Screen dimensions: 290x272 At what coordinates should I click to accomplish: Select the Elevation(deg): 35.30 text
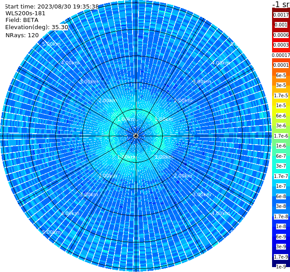(37, 27)
